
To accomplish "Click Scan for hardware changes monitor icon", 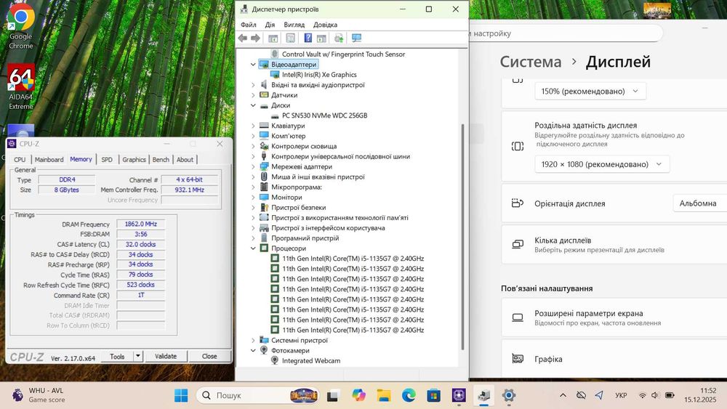I will [356, 39].
